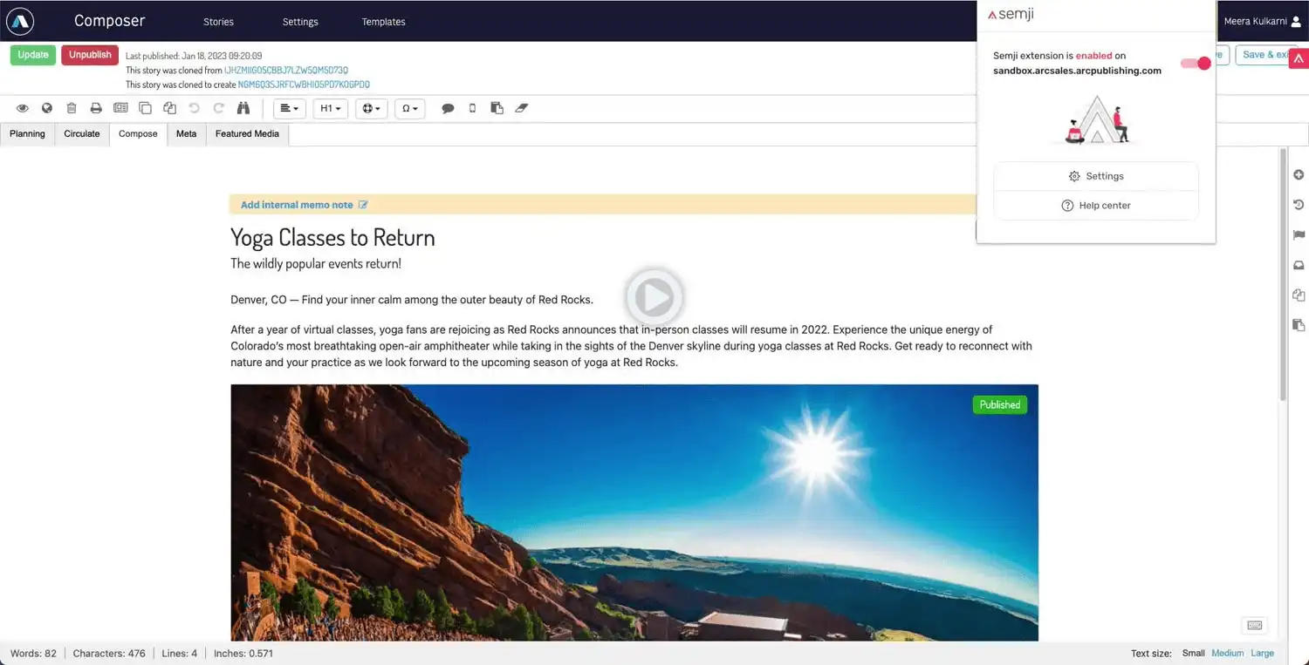This screenshot has height=665, width=1309.
Task: Switch to the Featured Media tab
Action: point(247,133)
